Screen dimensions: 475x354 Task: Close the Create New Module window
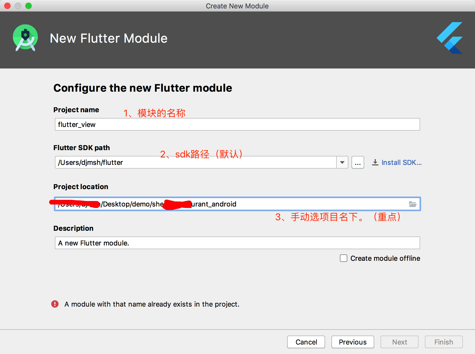point(7,6)
